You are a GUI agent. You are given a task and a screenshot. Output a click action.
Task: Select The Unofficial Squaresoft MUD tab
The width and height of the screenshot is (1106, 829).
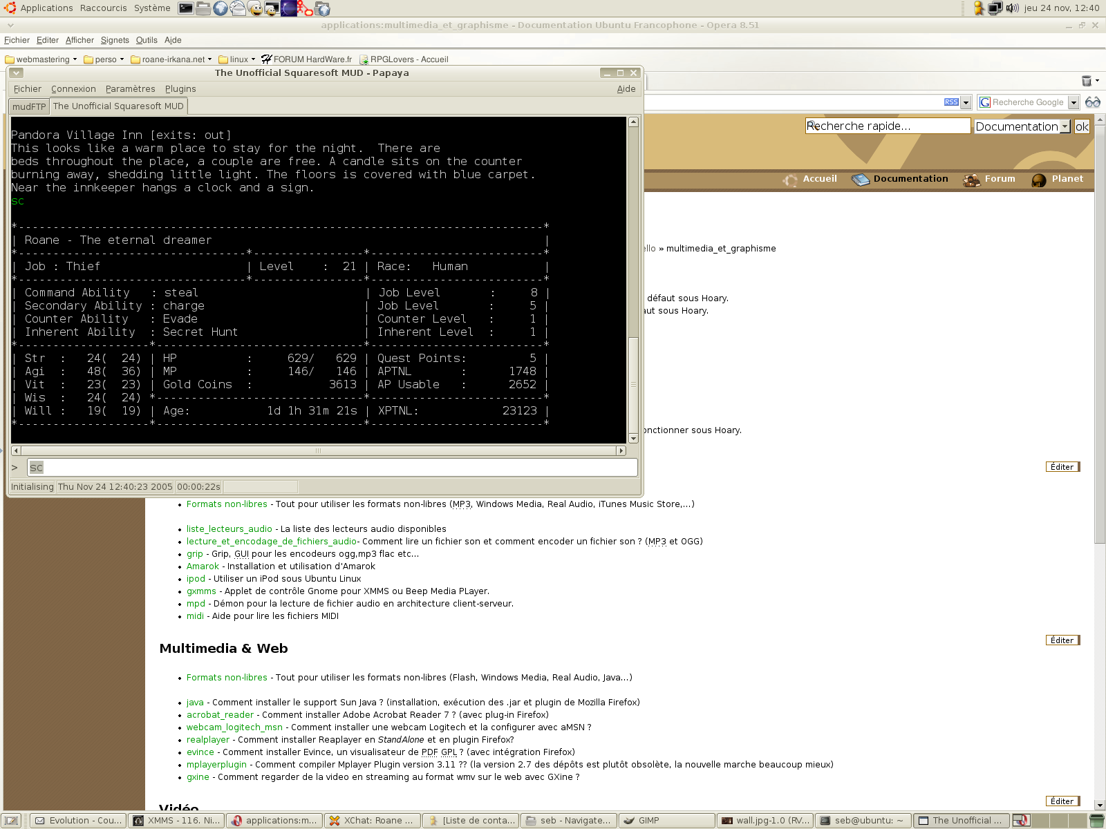(x=118, y=106)
